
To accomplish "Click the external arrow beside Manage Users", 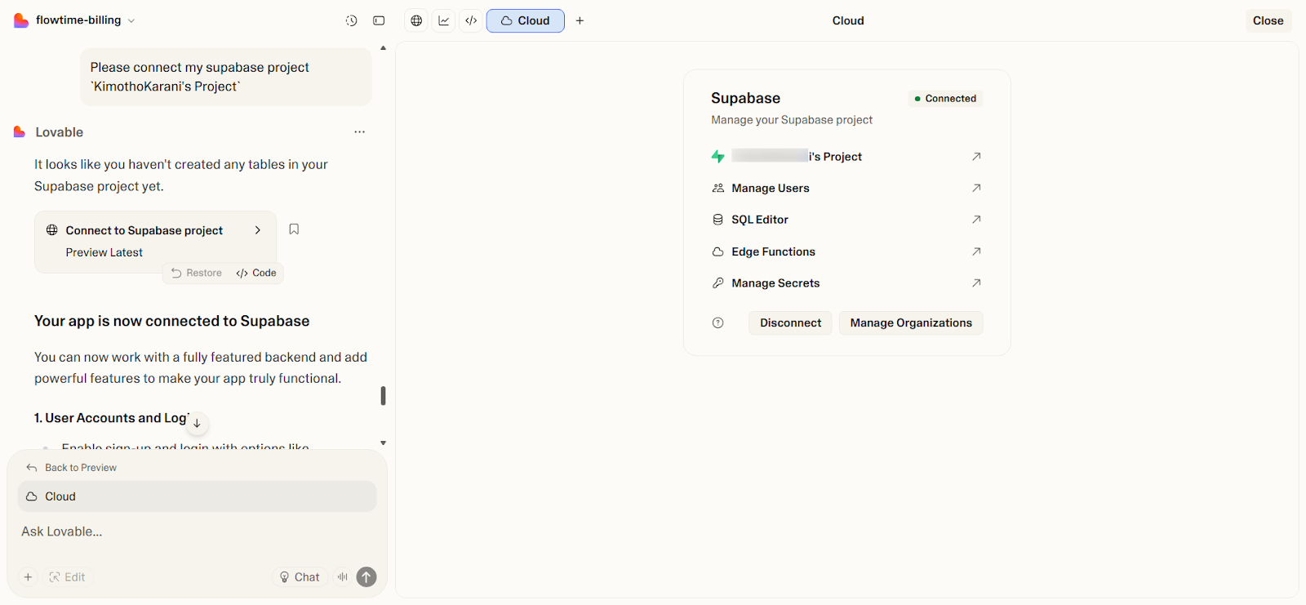I will [x=976, y=188].
